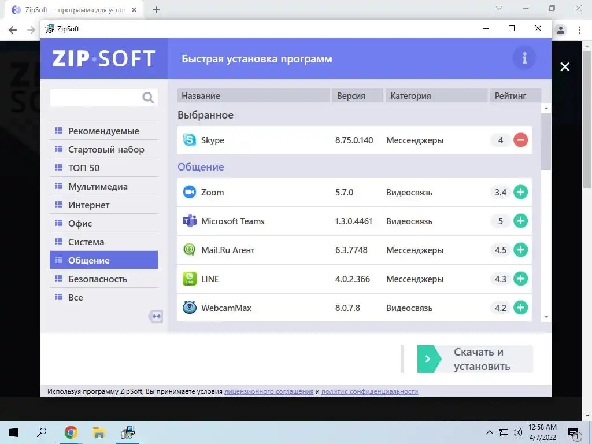Click the LINE version 4.0.2.366
Screen dimensions: 592x444
[x=353, y=279]
